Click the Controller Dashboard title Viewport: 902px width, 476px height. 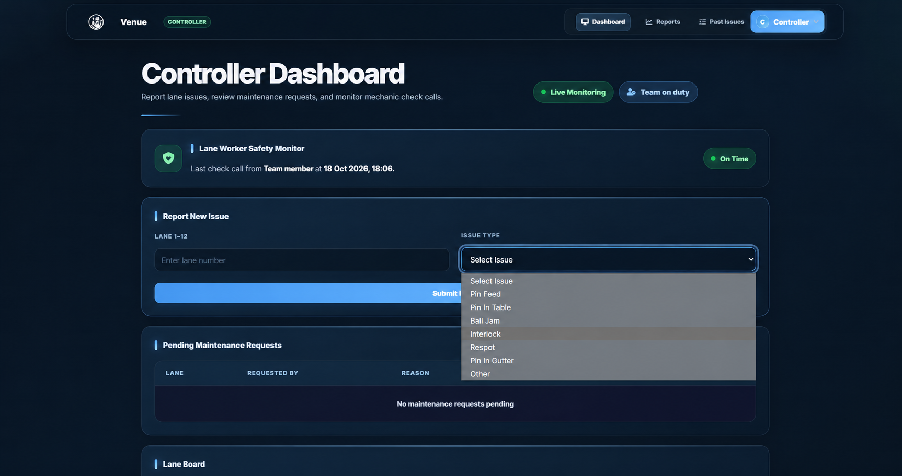(273, 73)
